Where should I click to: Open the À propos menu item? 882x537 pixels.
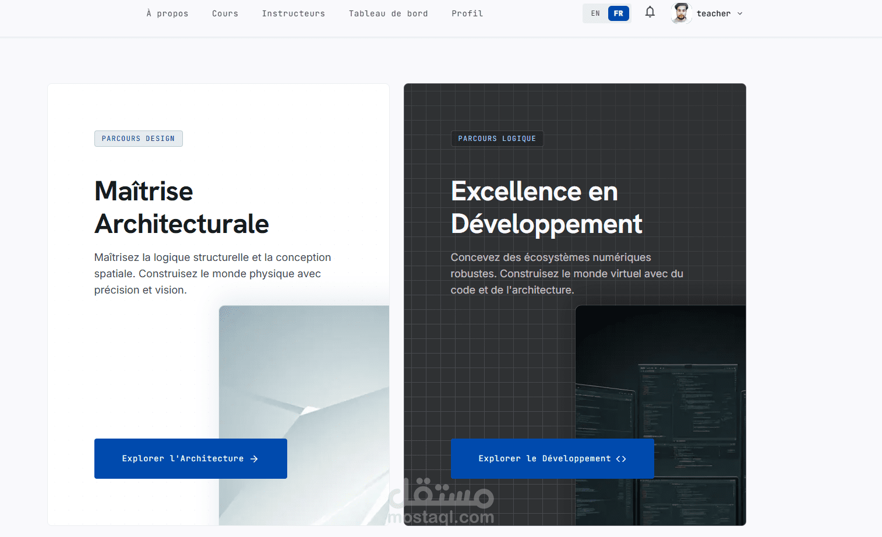pos(168,13)
